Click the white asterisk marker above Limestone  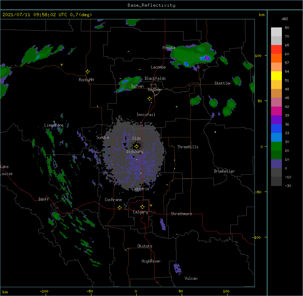(54, 122)
